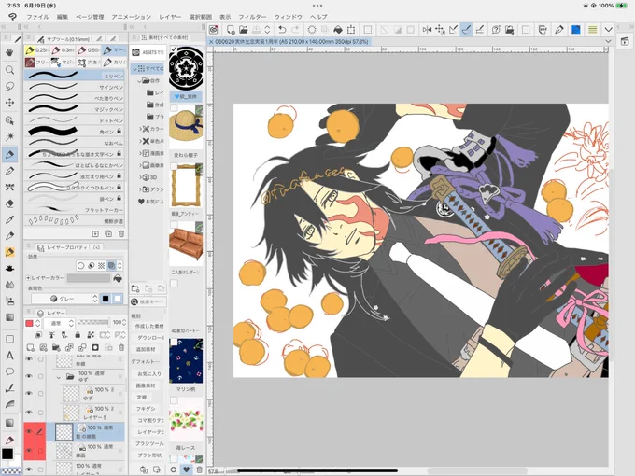635x476 pixels.
Task: Toggle visibility of レイヤー5 layer
Action: point(29,412)
